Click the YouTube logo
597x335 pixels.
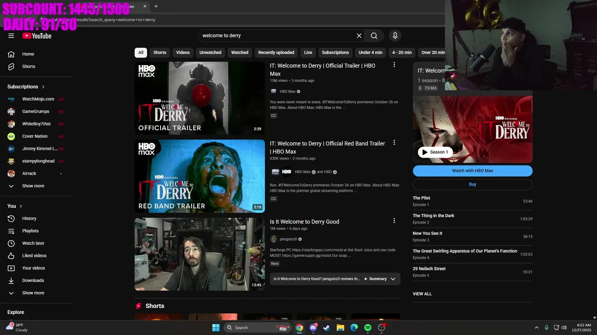tap(37, 36)
